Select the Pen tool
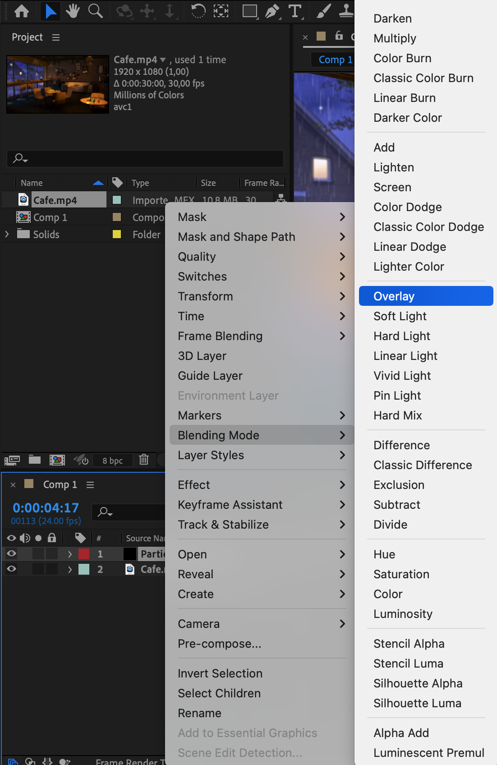Image resolution: width=497 pixels, height=765 pixels. (x=272, y=11)
